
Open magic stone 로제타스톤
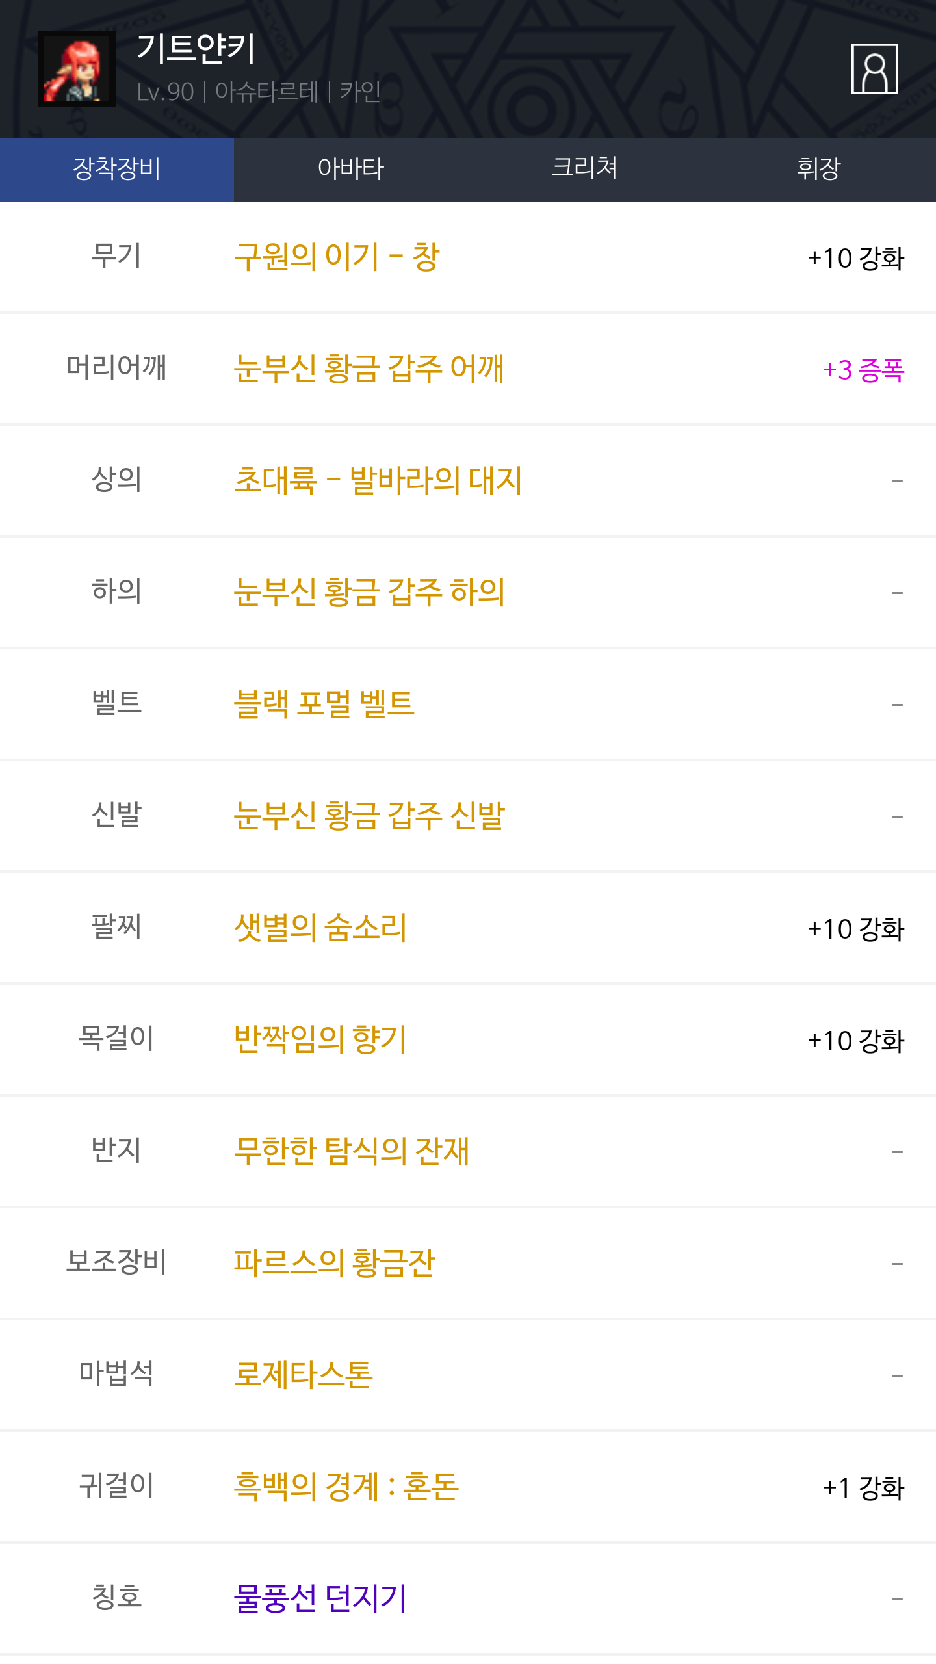pos(303,1375)
